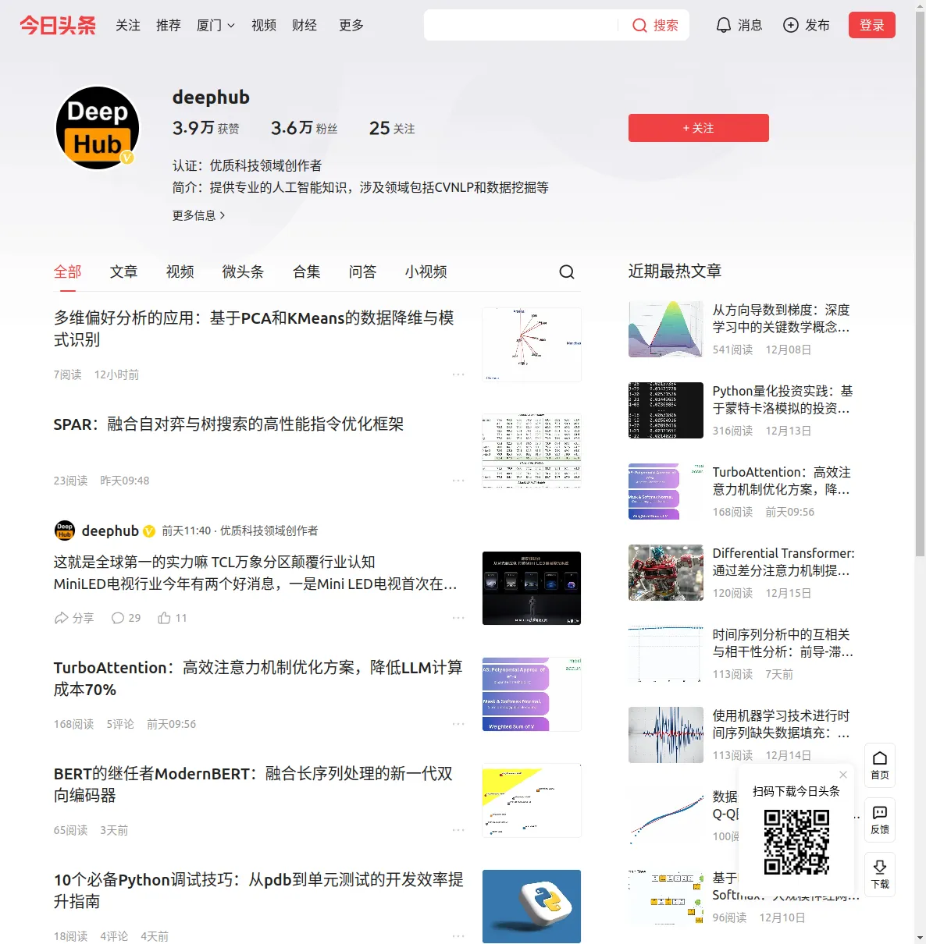Open hot article 时间序列分析中的互相关

coord(783,643)
